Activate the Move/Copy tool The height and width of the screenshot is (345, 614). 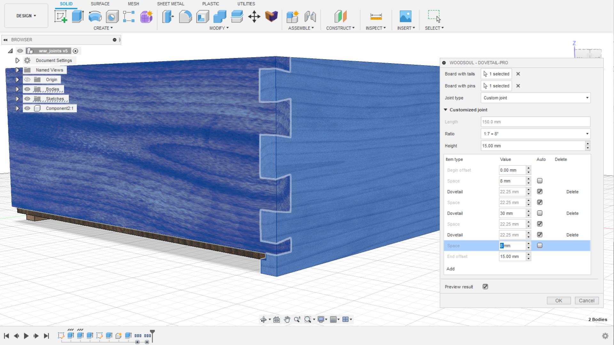254,17
